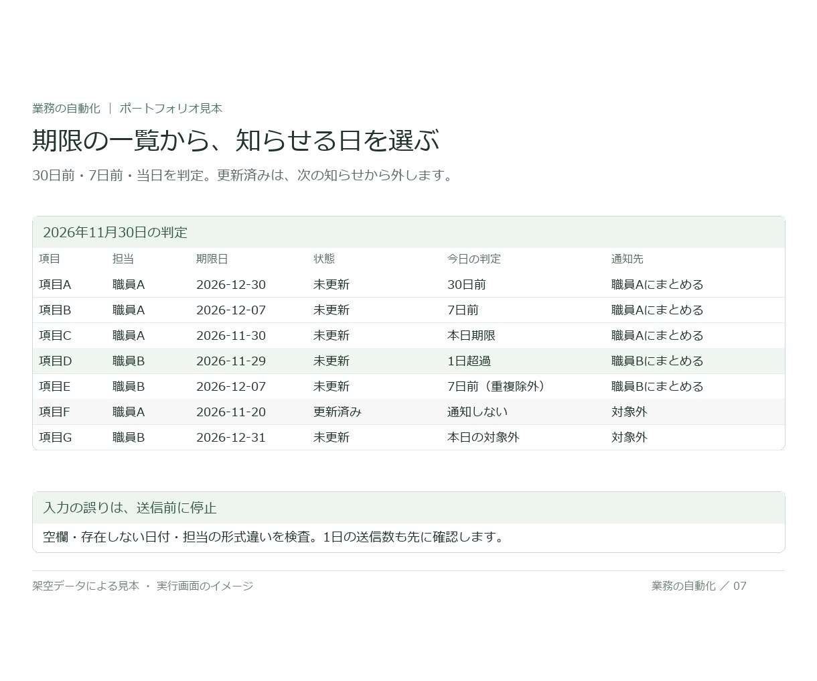Viewport: 817px width, 681px height.
Task: Click the text starting with 空欄・存在しない日付
Action: pos(275,538)
